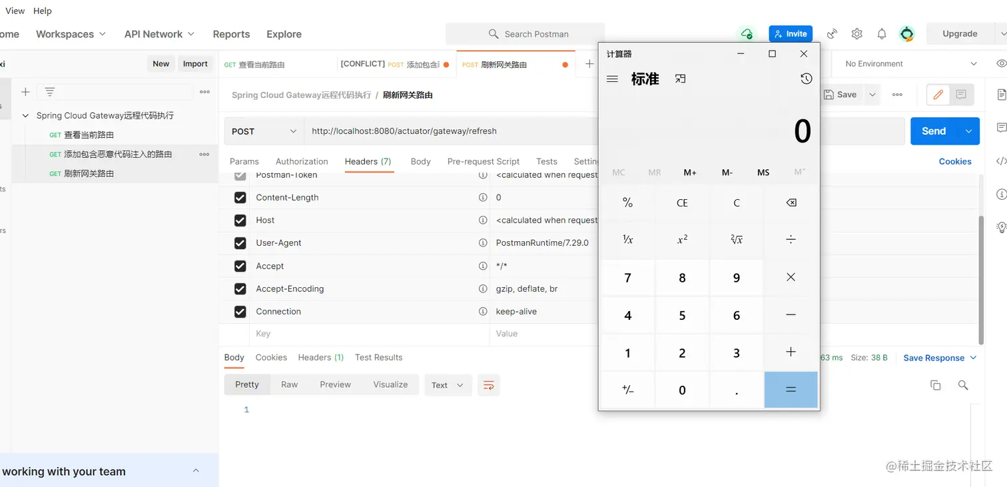Open the request comments mode icon

(x=961, y=95)
